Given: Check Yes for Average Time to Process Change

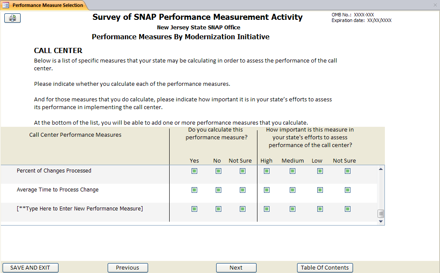Looking at the screenshot, I should coord(194,190).
